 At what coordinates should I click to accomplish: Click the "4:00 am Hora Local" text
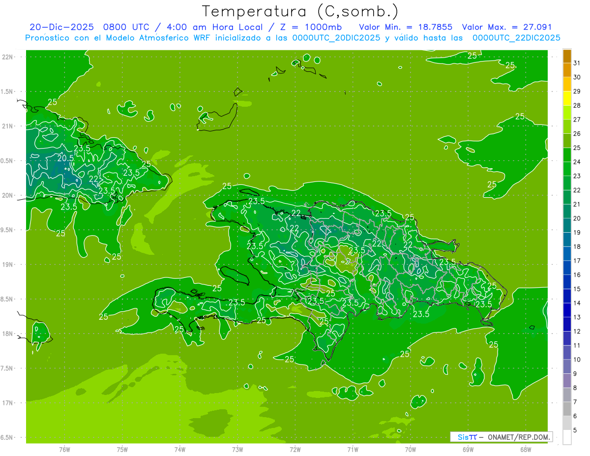(216, 27)
